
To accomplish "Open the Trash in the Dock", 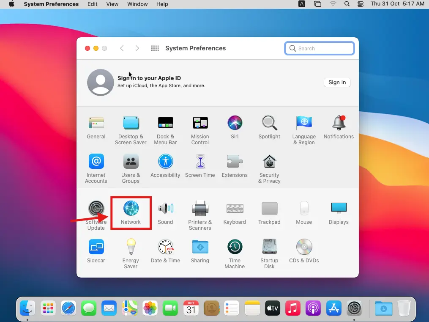I will pyautogui.click(x=404, y=308).
